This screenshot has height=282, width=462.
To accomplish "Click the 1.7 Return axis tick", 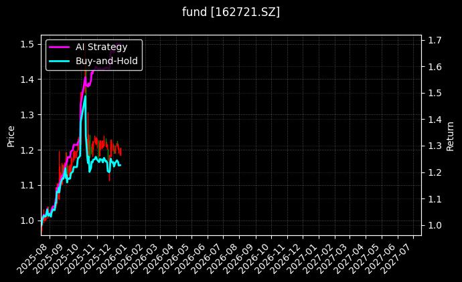I will click(x=435, y=41).
